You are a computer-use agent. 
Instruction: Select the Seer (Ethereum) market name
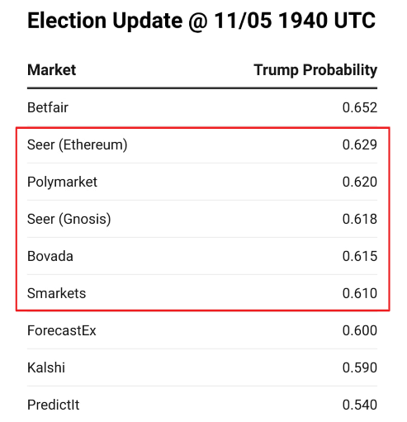[x=78, y=145]
